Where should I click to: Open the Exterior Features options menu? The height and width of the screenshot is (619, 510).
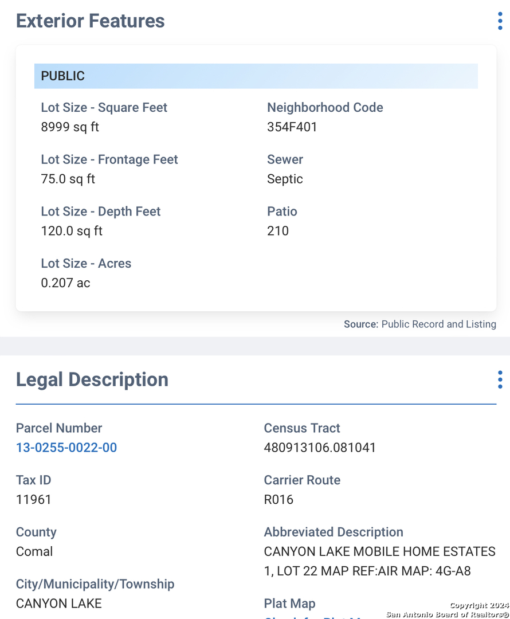click(x=500, y=21)
